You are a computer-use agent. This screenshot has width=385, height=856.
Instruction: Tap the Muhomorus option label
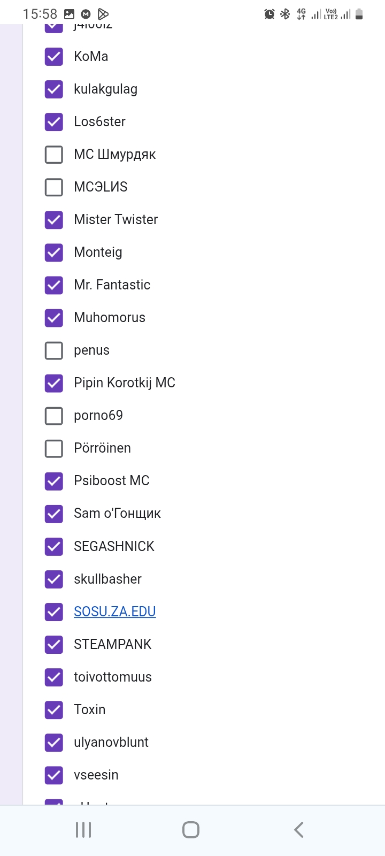[110, 317]
